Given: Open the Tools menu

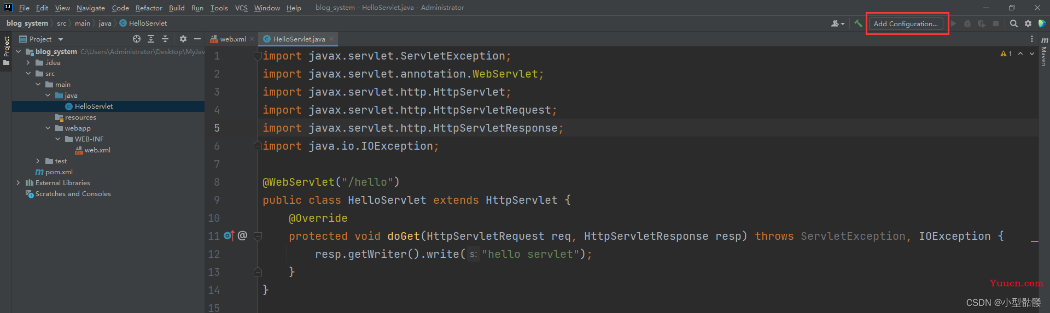Looking at the screenshot, I should pos(219,8).
